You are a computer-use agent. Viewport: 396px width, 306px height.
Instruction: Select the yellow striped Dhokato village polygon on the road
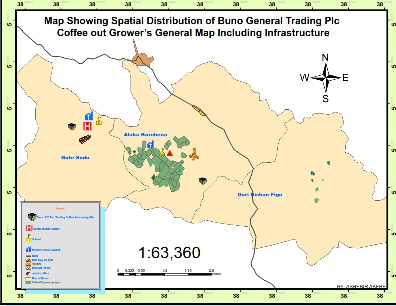click(199, 110)
